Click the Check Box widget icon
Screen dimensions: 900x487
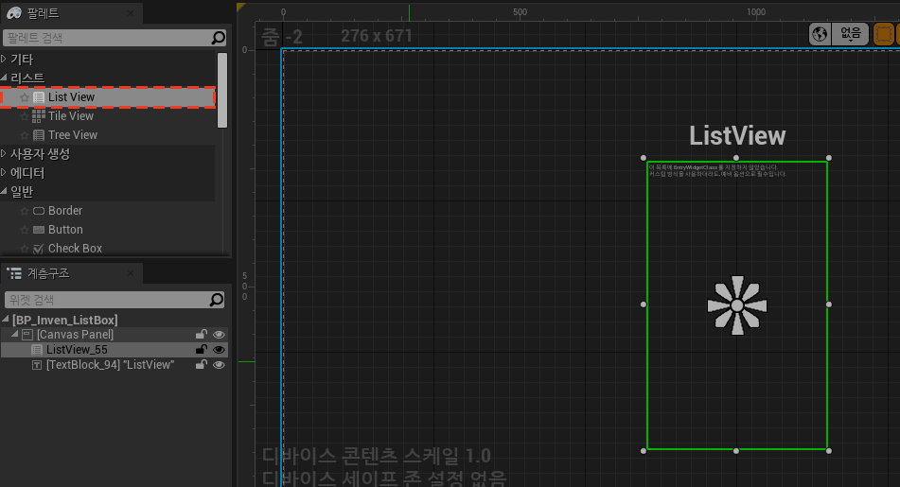coord(39,249)
